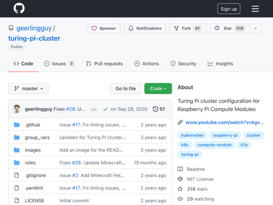Open the 29 watching link
The width and height of the screenshot is (273, 205).
tap(196, 199)
